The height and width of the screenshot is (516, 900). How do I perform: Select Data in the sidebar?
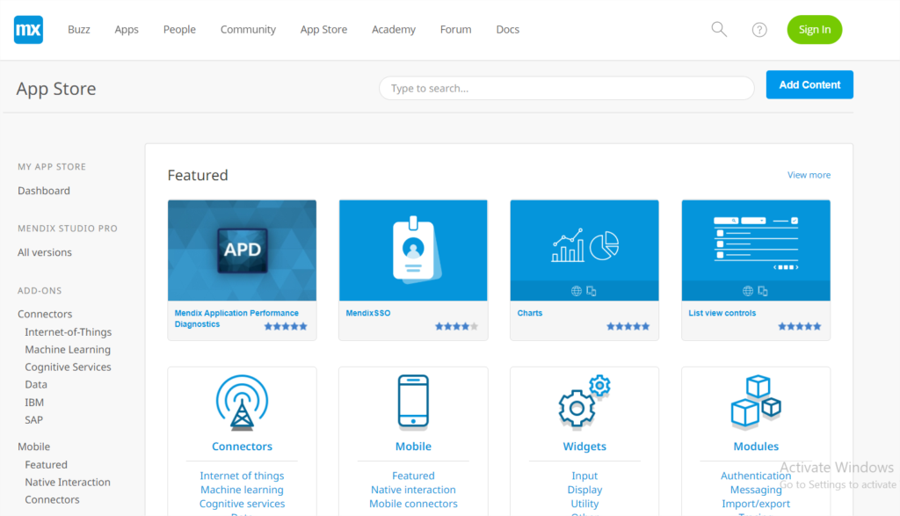pos(35,384)
